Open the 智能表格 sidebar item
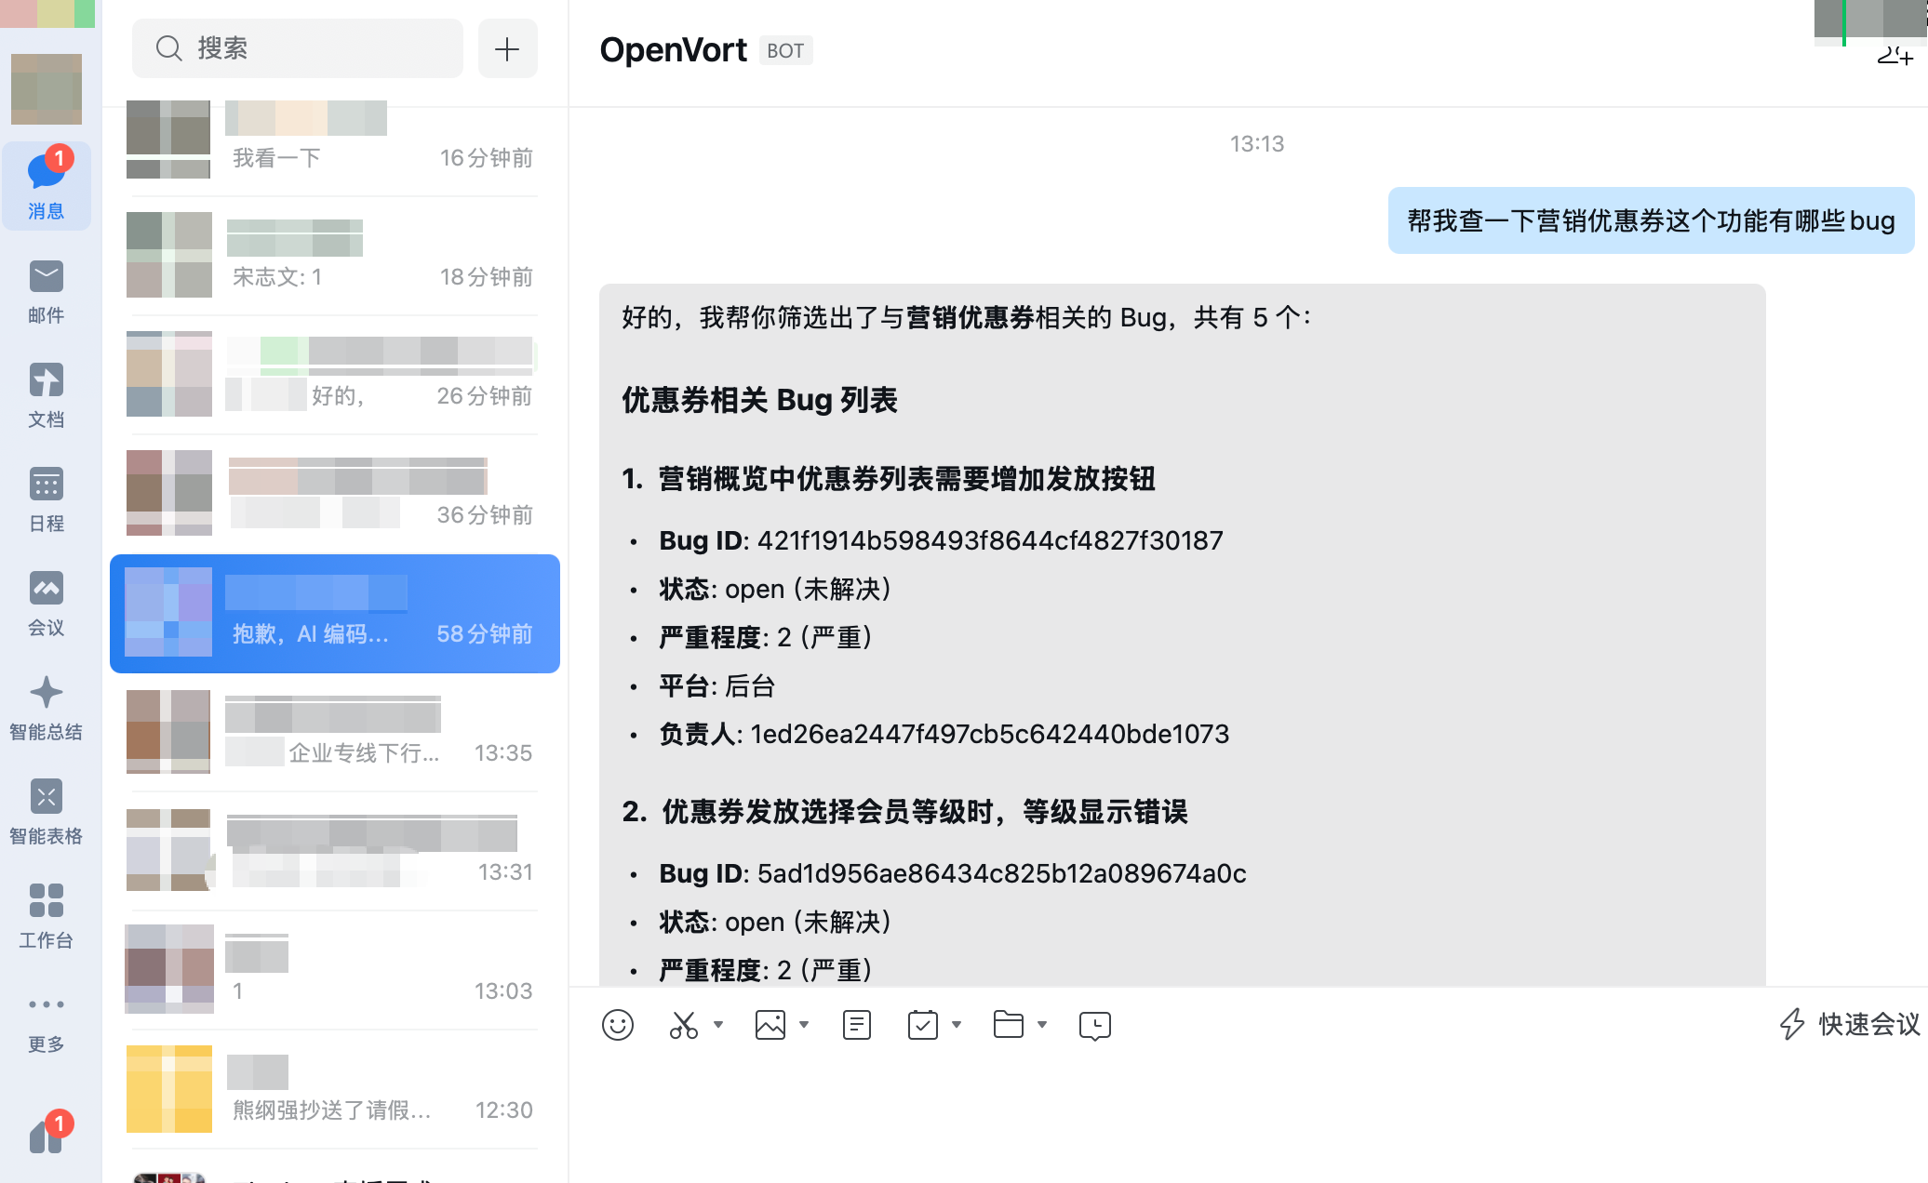1928x1183 pixels. click(46, 812)
